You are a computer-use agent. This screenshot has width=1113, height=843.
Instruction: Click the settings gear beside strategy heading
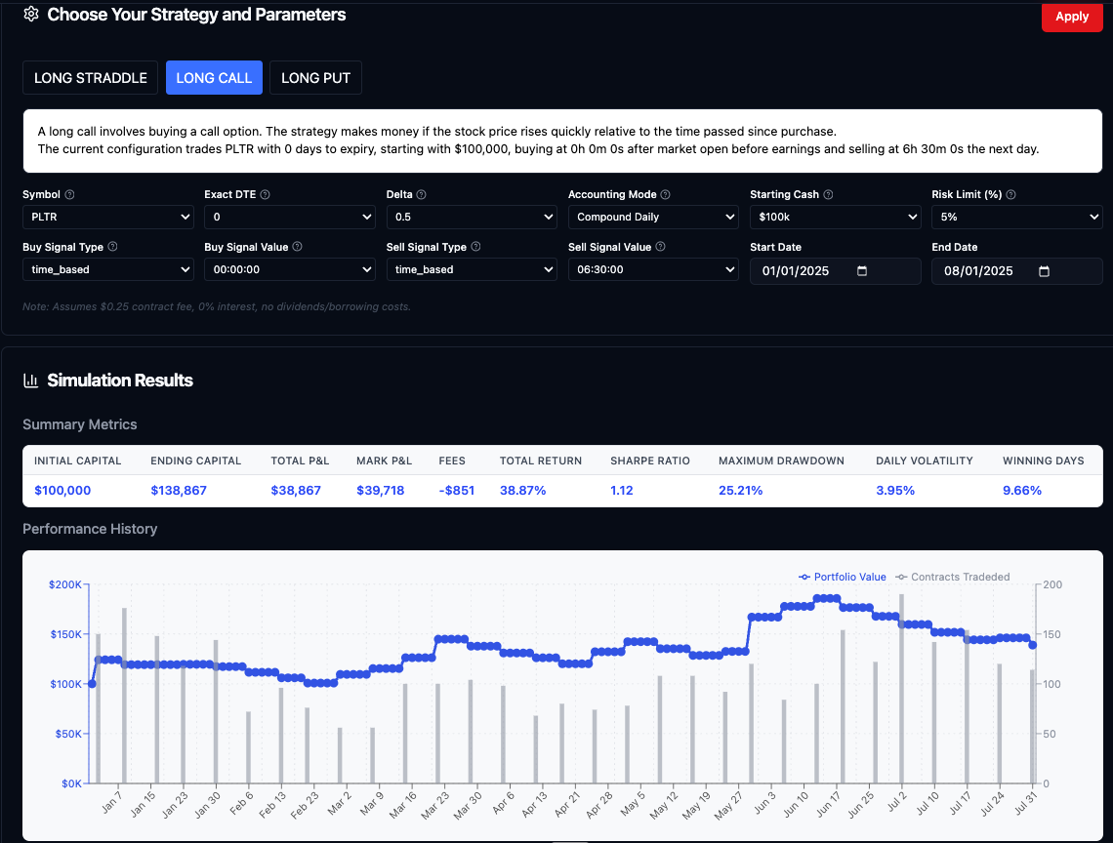(x=30, y=15)
